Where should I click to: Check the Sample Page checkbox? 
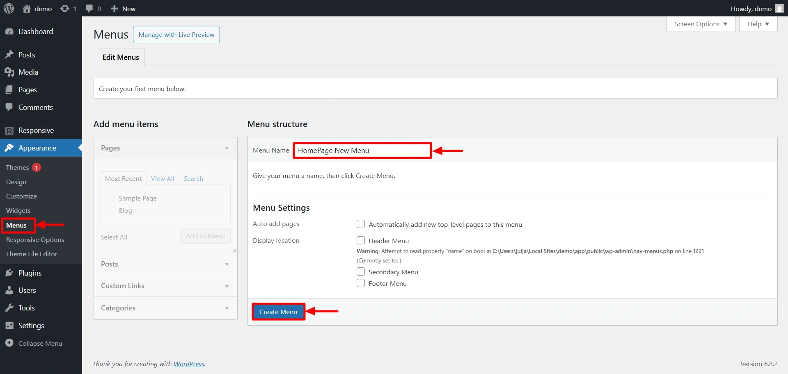[111, 198]
